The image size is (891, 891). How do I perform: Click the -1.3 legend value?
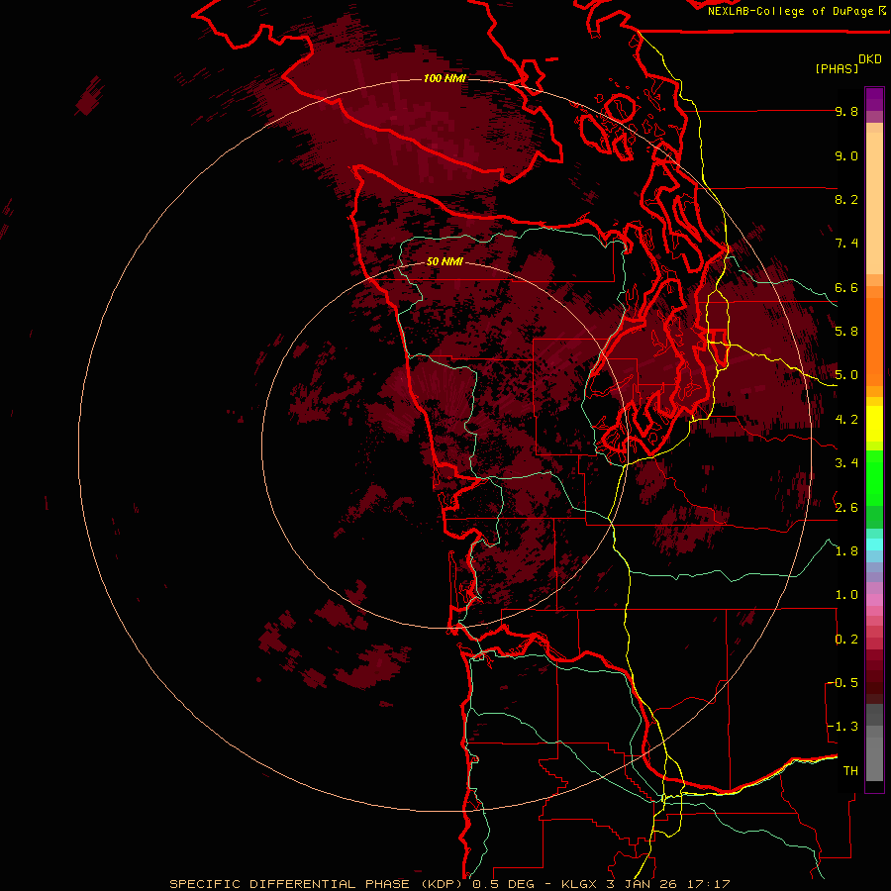click(842, 727)
